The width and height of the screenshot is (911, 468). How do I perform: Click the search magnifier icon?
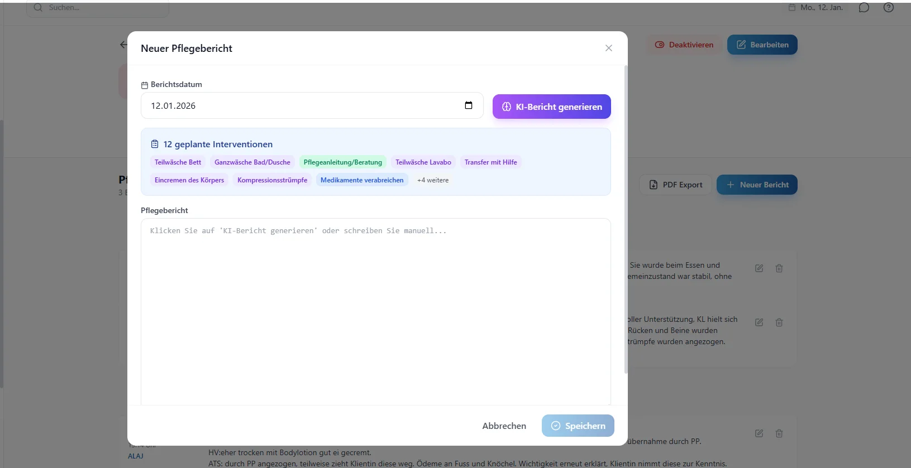click(x=38, y=8)
